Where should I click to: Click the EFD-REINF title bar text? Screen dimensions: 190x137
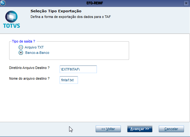(95, 3)
